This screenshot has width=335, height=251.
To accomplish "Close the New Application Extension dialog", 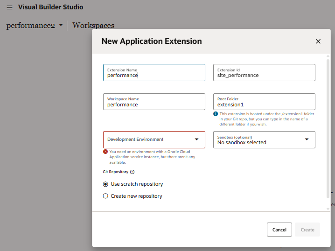I will coord(318,41).
